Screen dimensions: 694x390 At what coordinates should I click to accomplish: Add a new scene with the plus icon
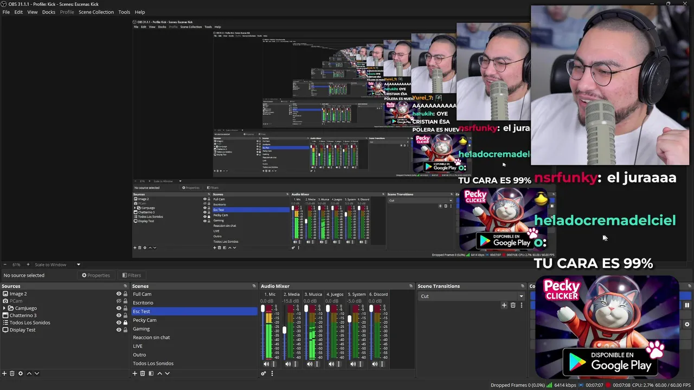(135, 373)
